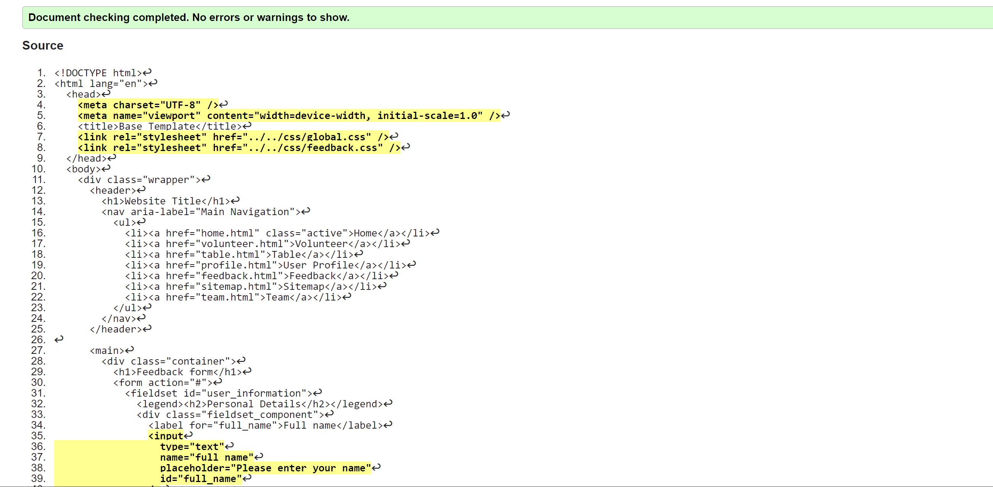Click the lone newline arrow on line 26
The height and width of the screenshot is (487, 993).
pyautogui.click(x=59, y=339)
